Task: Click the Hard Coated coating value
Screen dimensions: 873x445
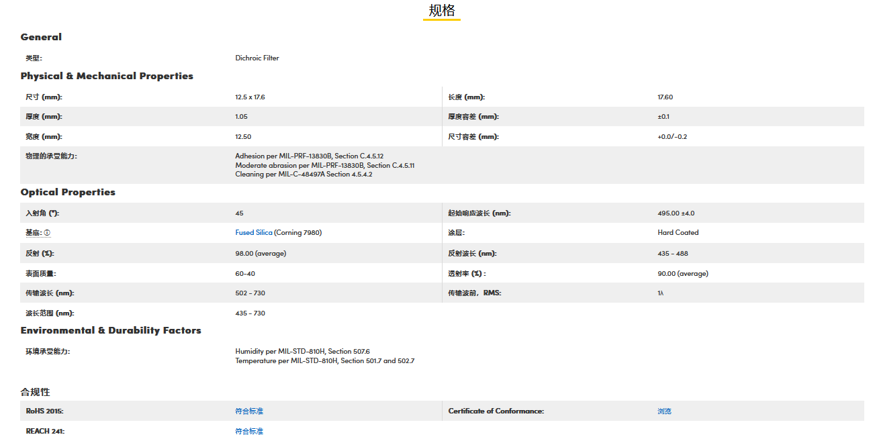Action: coord(678,233)
